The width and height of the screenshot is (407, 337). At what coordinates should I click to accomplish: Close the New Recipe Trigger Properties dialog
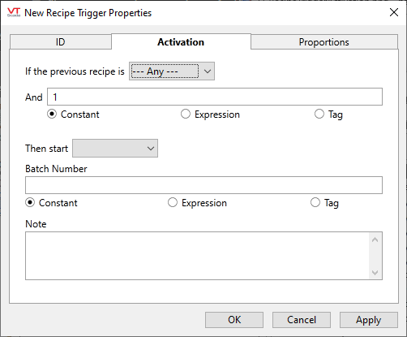coord(394,12)
